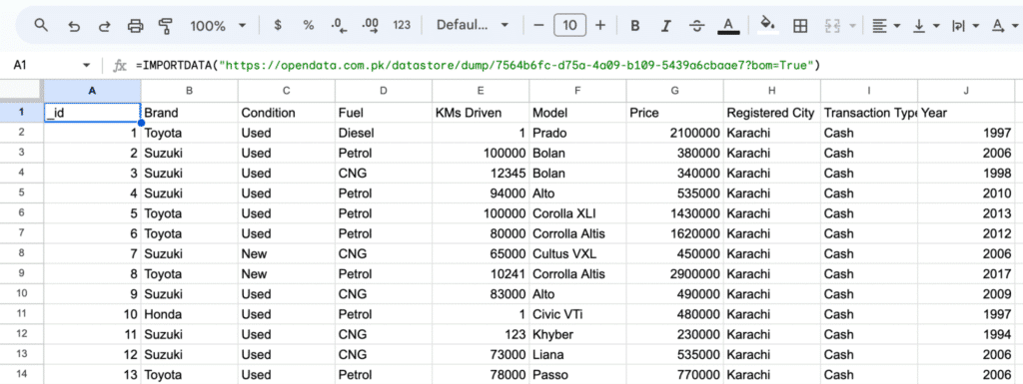1023x384 pixels.
Task: Click the "Condition" header cell
Action: (287, 113)
